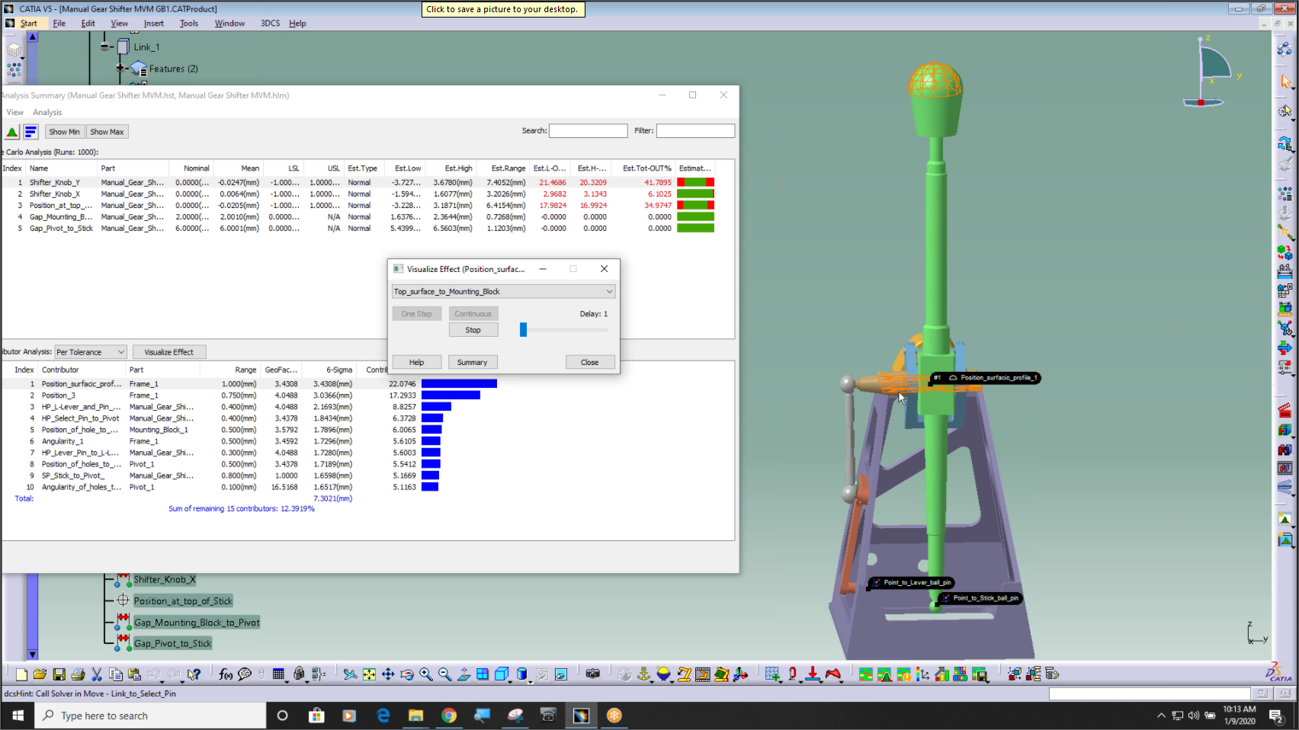1299x730 pixels.
Task: Click the Undo icon in the toolbar
Action: (155, 674)
